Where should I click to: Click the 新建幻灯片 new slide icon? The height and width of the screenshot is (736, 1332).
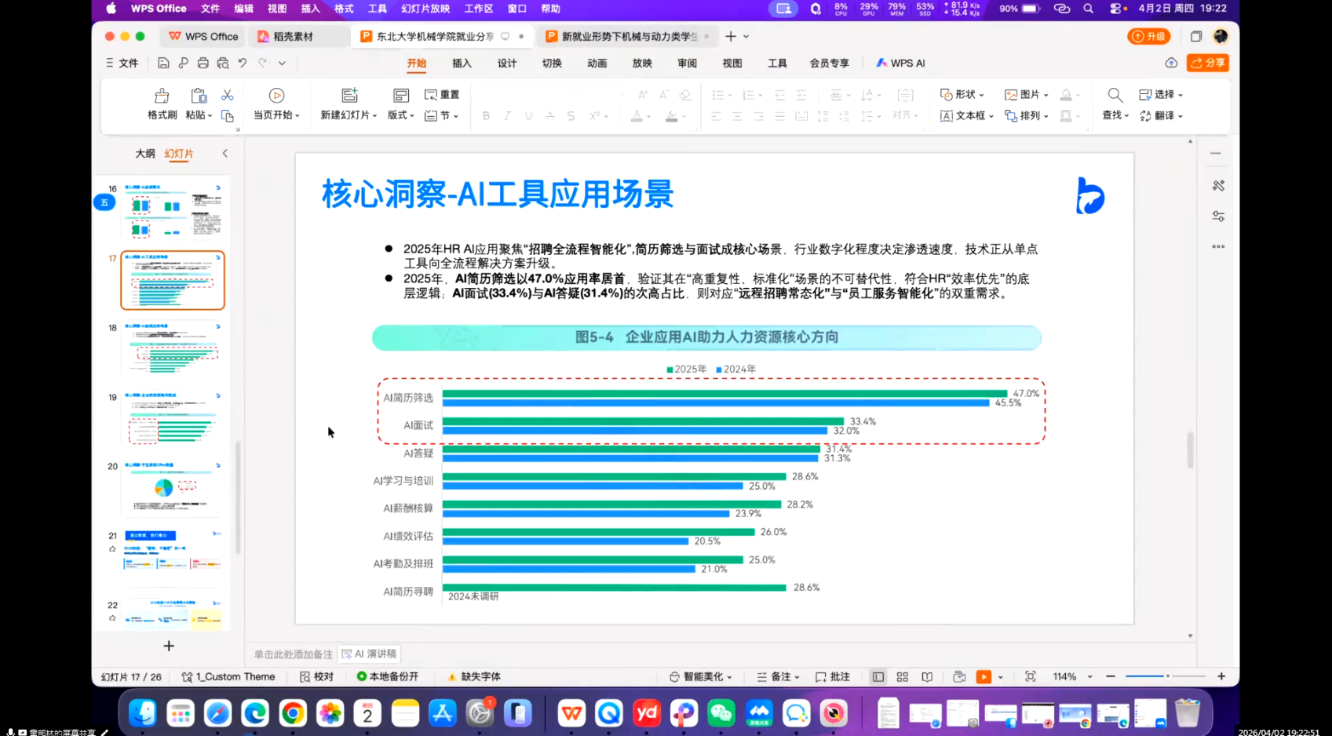tap(349, 96)
